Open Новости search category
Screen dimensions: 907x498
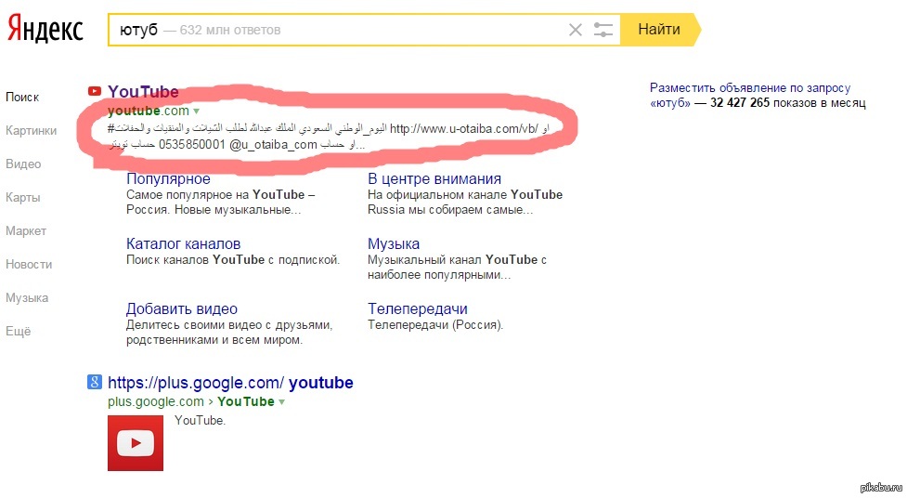point(29,264)
